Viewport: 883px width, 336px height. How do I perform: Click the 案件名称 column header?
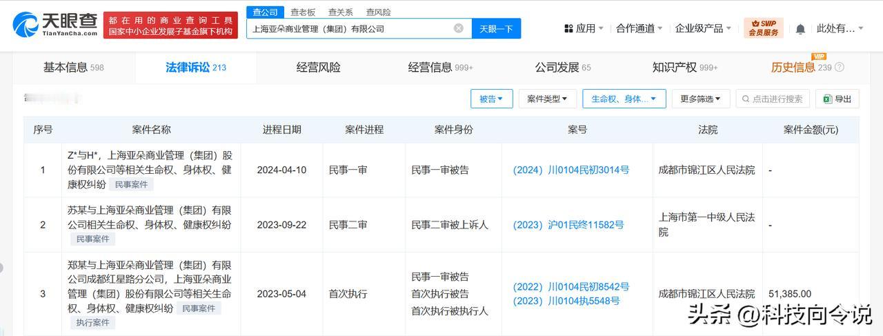pyautogui.click(x=151, y=130)
